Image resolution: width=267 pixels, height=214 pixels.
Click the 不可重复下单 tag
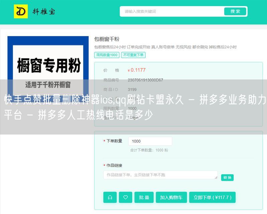pos(133,55)
